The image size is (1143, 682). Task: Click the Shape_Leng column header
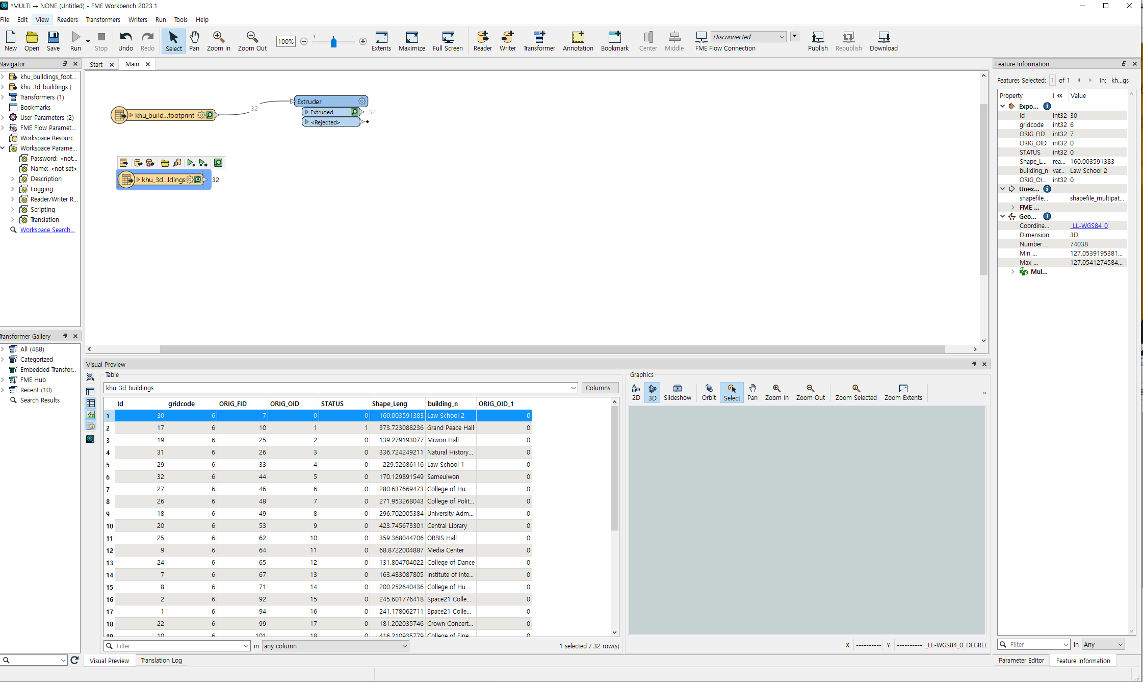pos(397,403)
